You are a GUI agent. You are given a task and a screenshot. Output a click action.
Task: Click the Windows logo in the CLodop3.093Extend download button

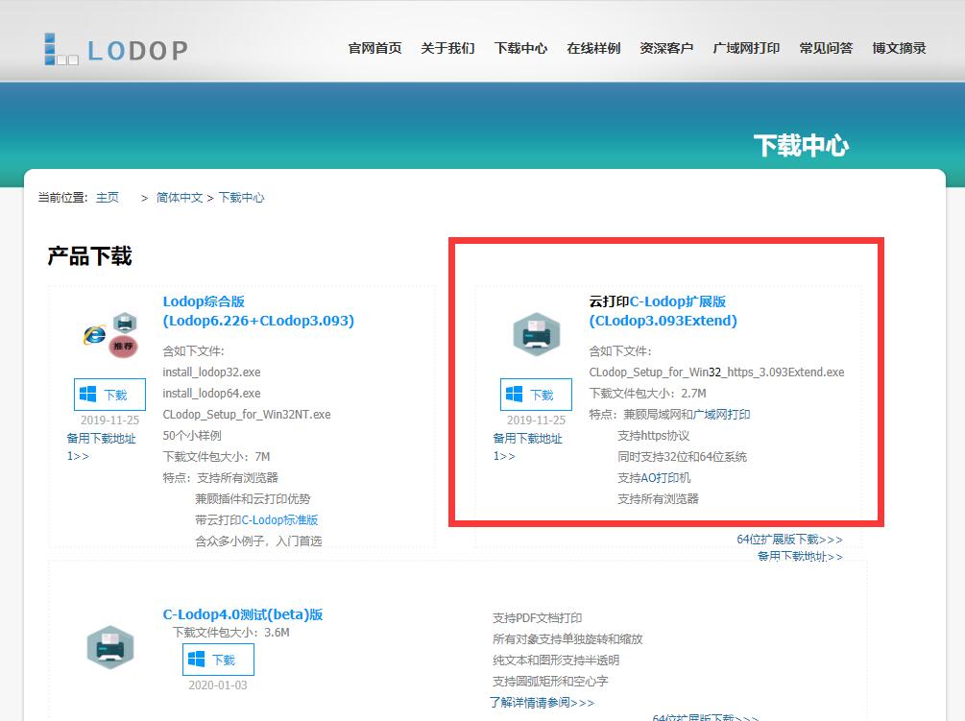(x=515, y=395)
